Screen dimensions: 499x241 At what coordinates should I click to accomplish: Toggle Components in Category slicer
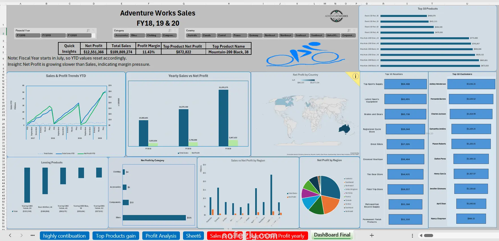click(x=169, y=36)
